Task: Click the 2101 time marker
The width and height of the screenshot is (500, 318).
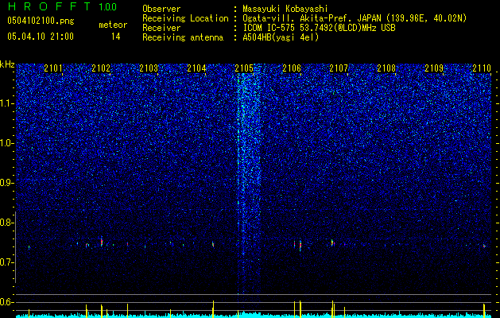Action: [x=53, y=68]
